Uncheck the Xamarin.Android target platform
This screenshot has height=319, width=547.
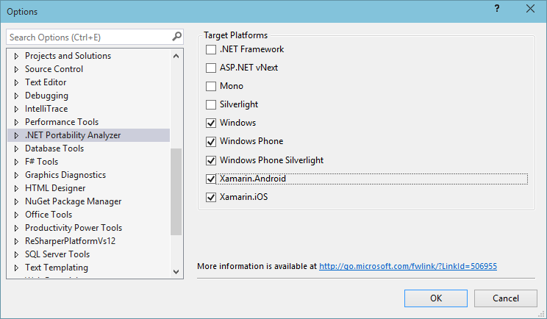pos(212,179)
